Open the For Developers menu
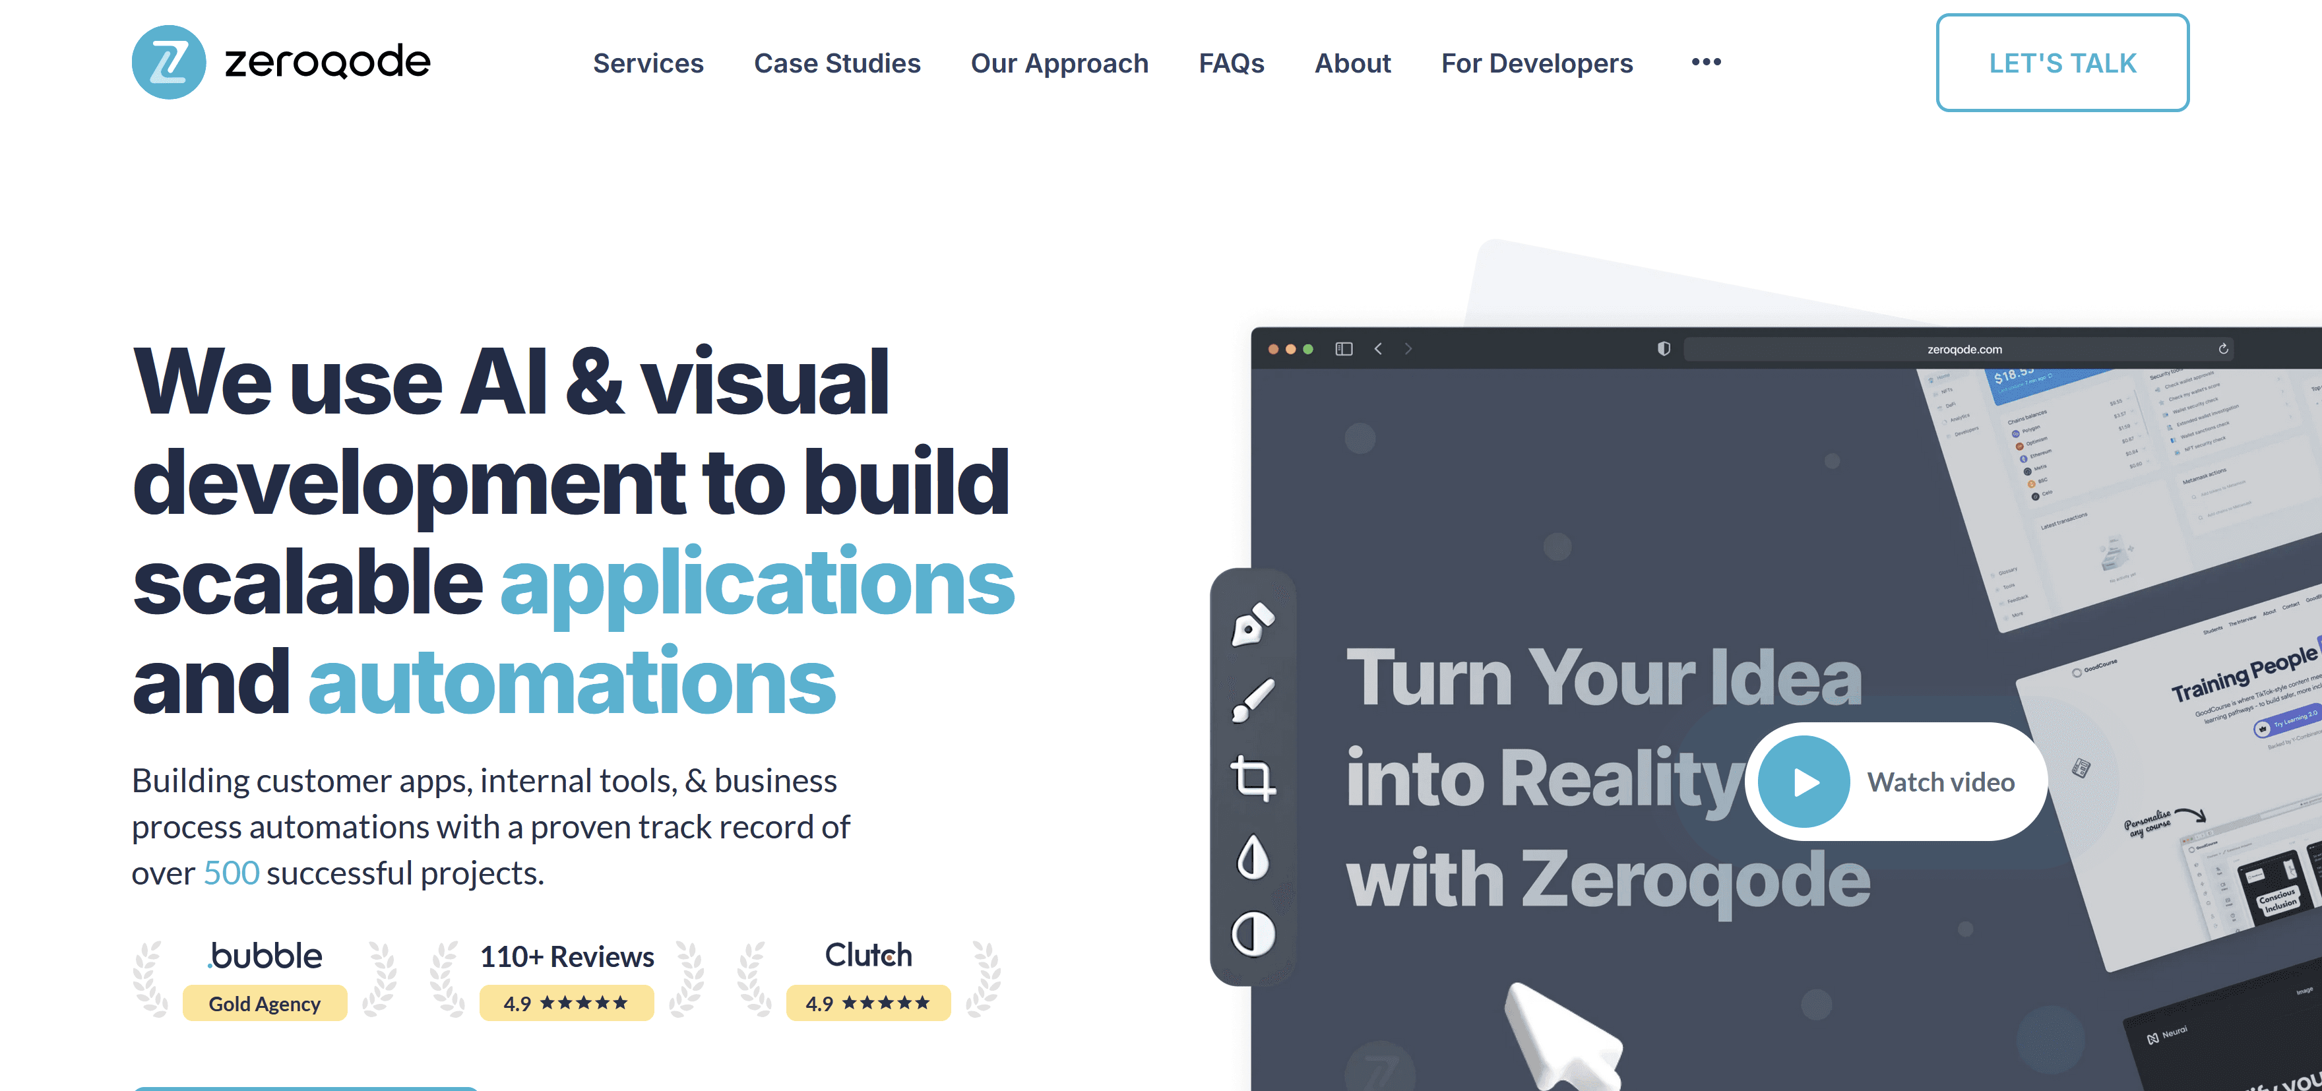2322x1091 pixels. click(1536, 63)
